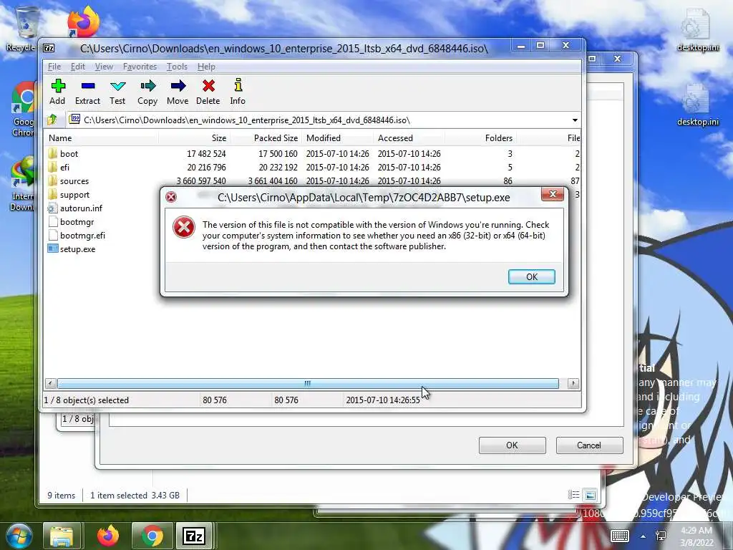733x550 pixels.
Task: Sort by the Size column header
Action: pyautogui.click(x=194, y=138)
